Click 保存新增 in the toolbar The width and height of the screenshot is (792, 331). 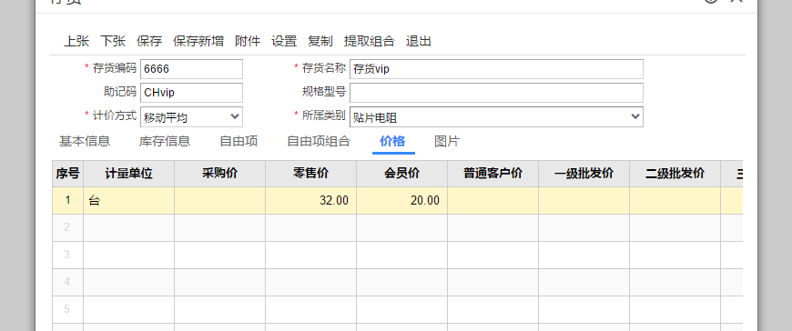[x=198, y=42]
